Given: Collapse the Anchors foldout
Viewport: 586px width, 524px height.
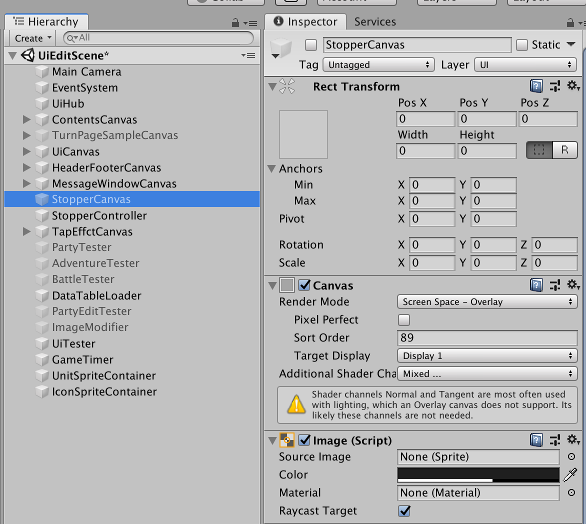Looking at the screenshot, I should (x=271, y=168).
